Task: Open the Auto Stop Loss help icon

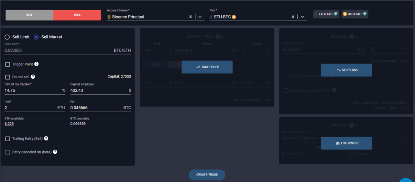Action: pos(334,90)
